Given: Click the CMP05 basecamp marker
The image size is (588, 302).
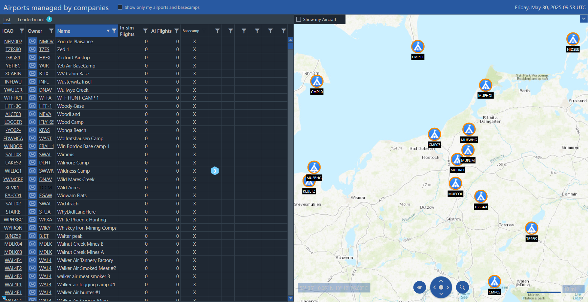Looking at the screenshot, I should (494, 282).
